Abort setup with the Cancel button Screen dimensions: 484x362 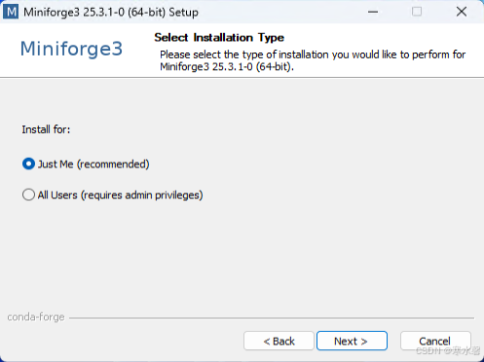point(435,341)
